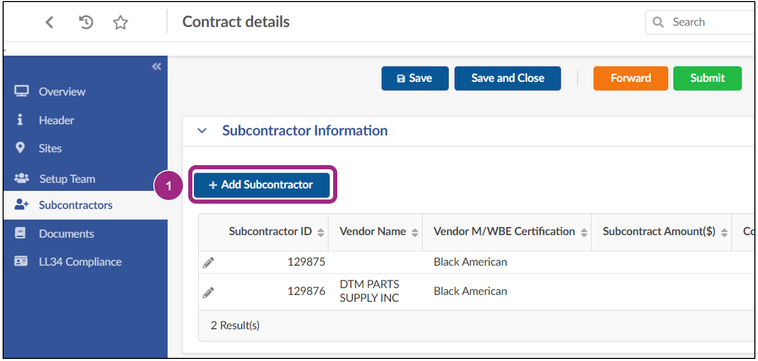Edit the DTM PARTS SUPPLY INC row
Image resolution: width=758 pixels, height=361 pixels.
pyautogui.click(x=208, y=292)
